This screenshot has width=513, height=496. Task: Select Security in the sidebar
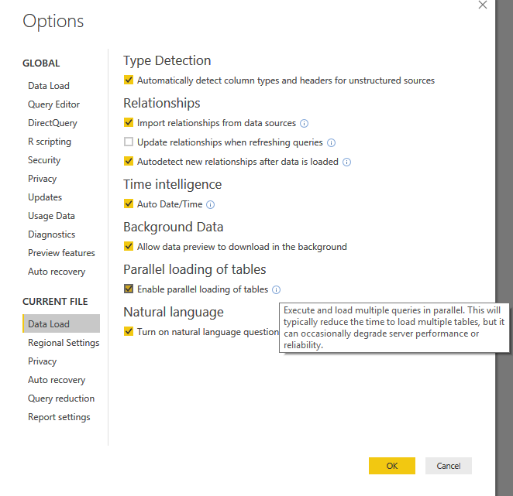pos(44,160)
